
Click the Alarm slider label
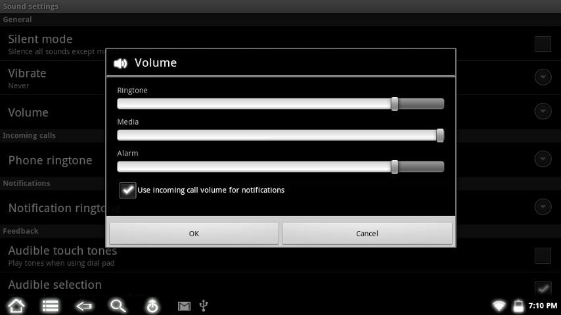(127, 154)
